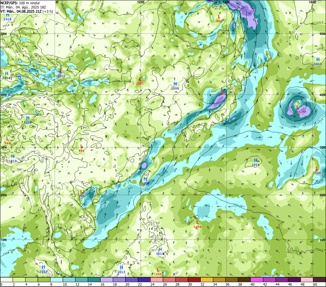The height and width of the screenshot is (287, 326).
Task: Click the H 1014 high near Taiwan
Action: [145, 181]
